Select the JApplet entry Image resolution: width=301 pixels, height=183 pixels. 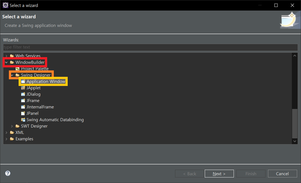(x=34, y=88)
